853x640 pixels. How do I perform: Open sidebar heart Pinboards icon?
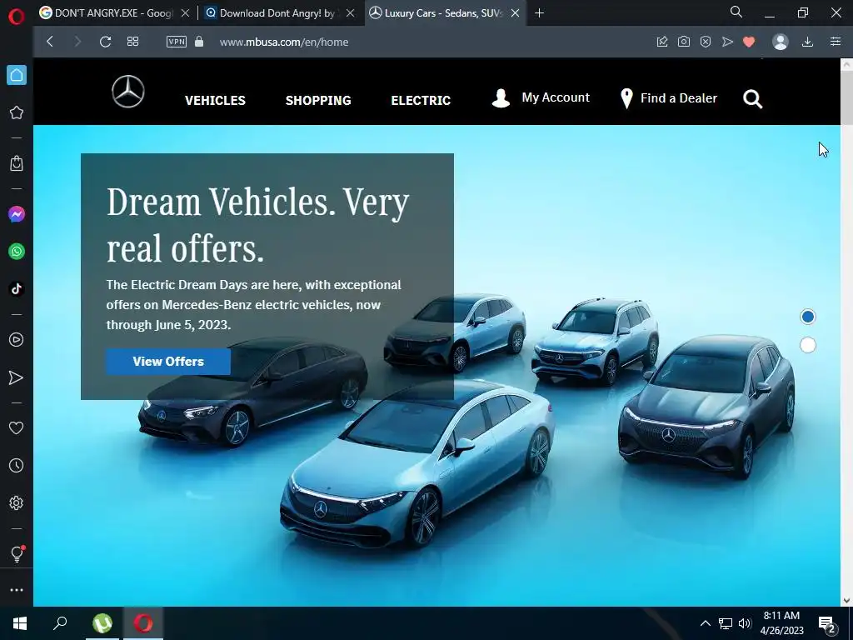coord(17,428)
